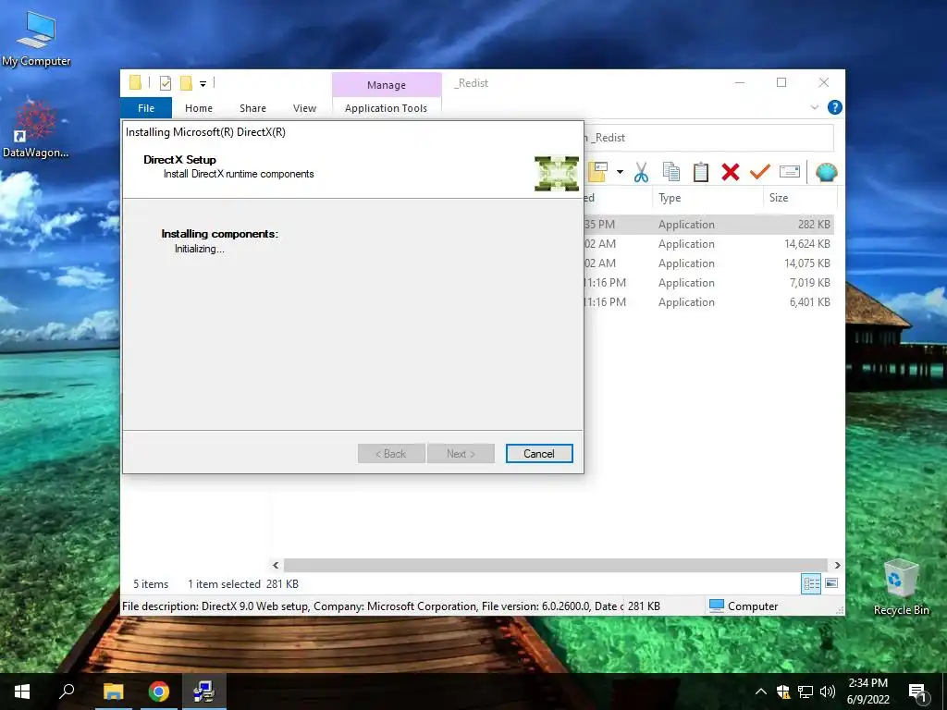Image resolution: width=947 pixels, height=710 pixels.
Task: Click the left arrow of horizontal scrollbar
Action: 276,565
